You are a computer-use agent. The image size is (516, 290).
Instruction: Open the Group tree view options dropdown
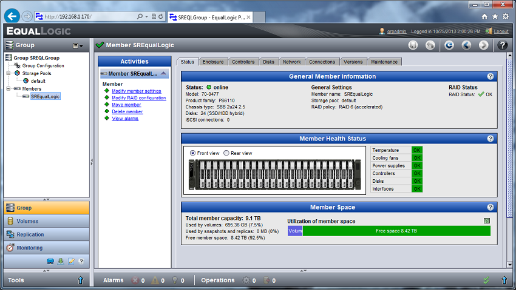[78, 46]
